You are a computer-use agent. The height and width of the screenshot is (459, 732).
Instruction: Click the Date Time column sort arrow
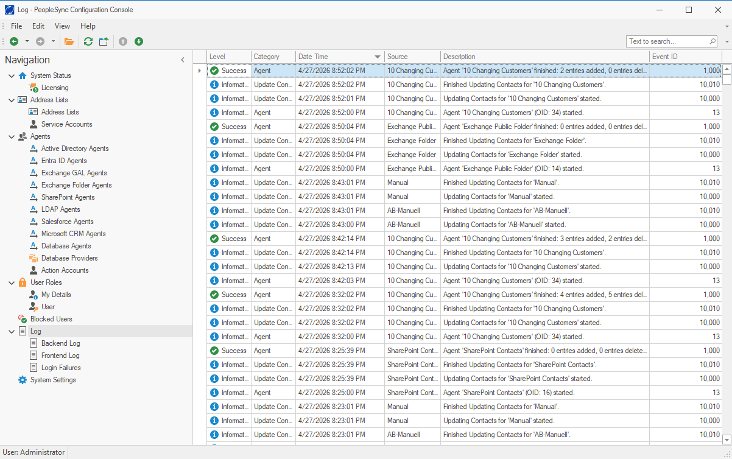378,57
